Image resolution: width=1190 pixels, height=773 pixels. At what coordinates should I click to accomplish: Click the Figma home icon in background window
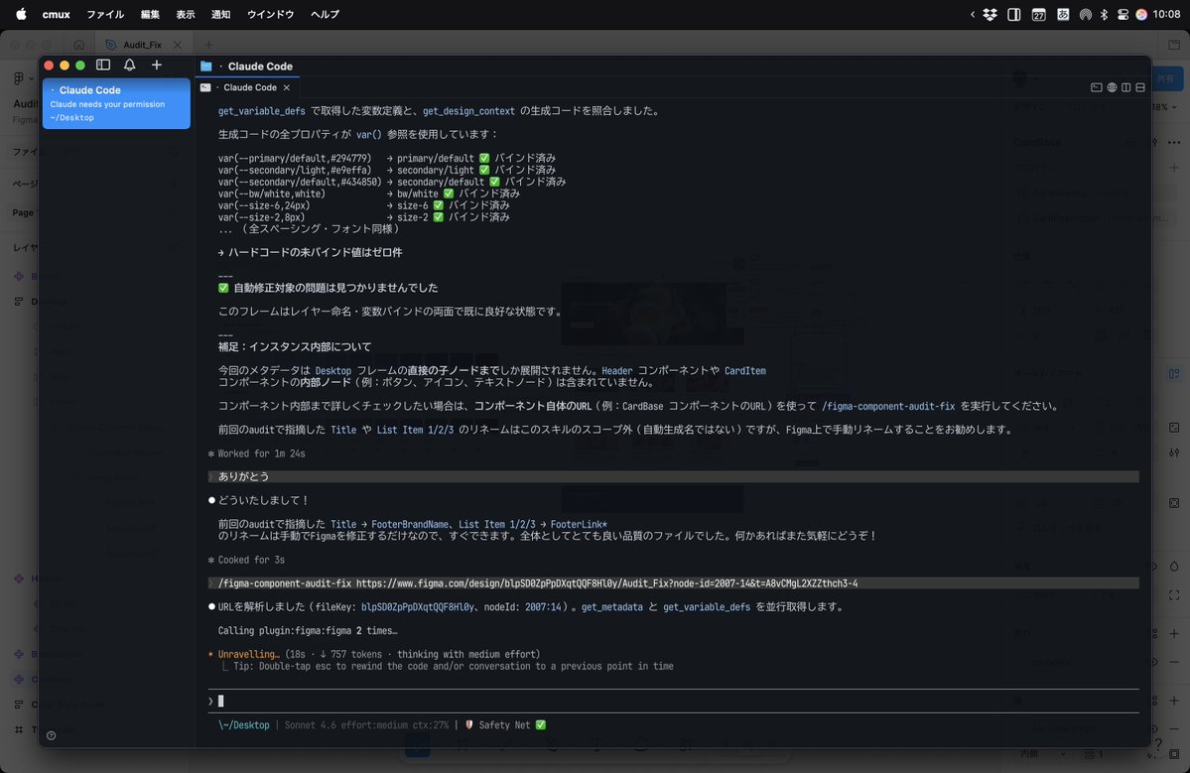pos(79,44)
